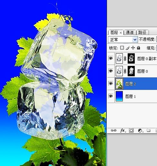
Task: Open the fx layer style menu
Action: 123,130
